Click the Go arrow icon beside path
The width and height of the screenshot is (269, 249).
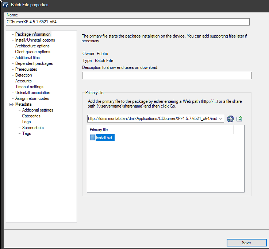230,119
